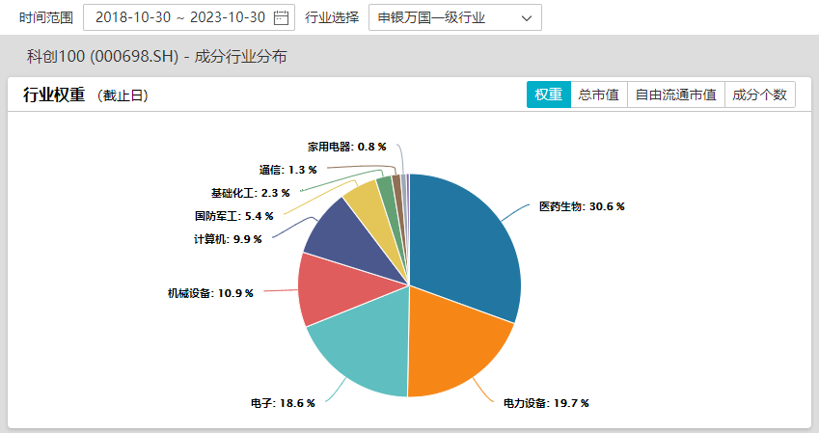This screenshot has width=819, height=433.
Task: Click the label 家用电器: 0.8 %
Action: point(347,147)
